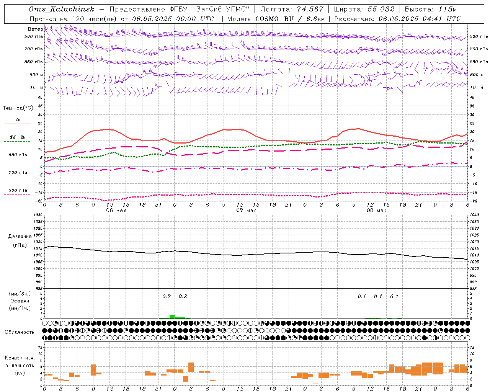
Task: Click the (км) unit under convective cloud label
Action: tap(20, 373)
